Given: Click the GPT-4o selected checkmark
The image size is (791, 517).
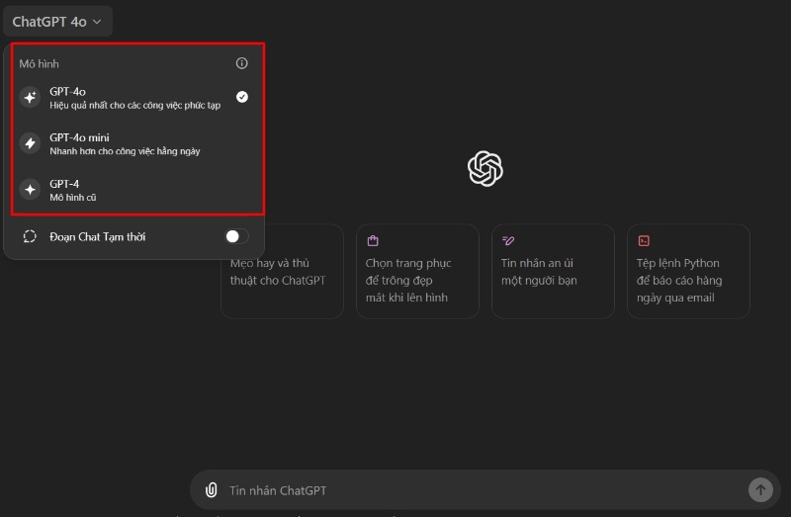Looking at the screenshot, I should 242,97.
